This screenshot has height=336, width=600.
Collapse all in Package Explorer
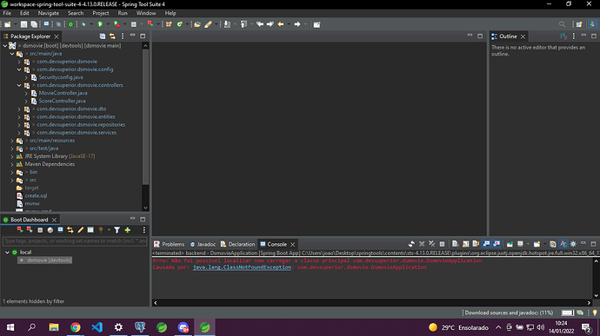(103, 36)
